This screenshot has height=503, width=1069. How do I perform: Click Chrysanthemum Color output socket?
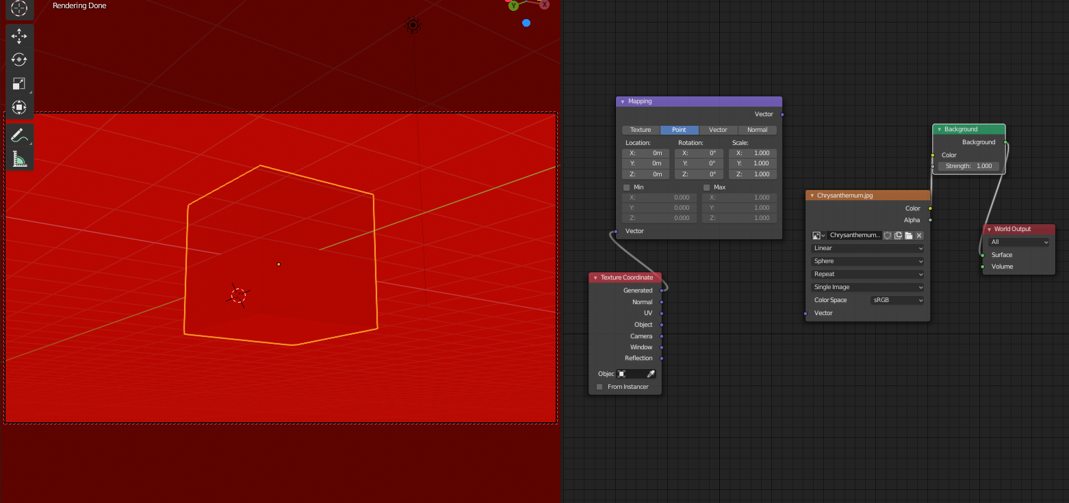point(930,208)
